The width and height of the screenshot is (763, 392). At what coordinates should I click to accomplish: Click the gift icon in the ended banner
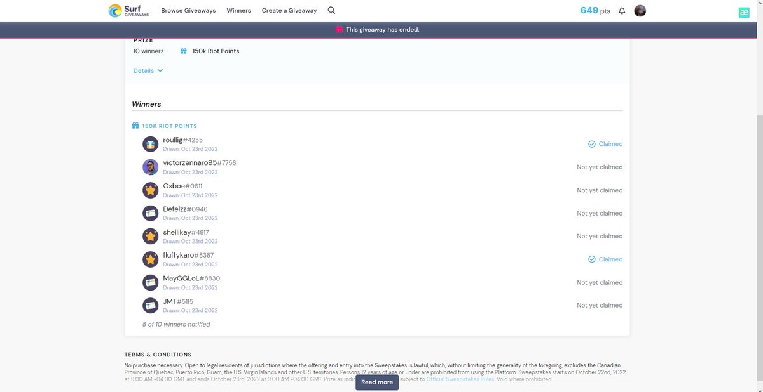point(340,29)
